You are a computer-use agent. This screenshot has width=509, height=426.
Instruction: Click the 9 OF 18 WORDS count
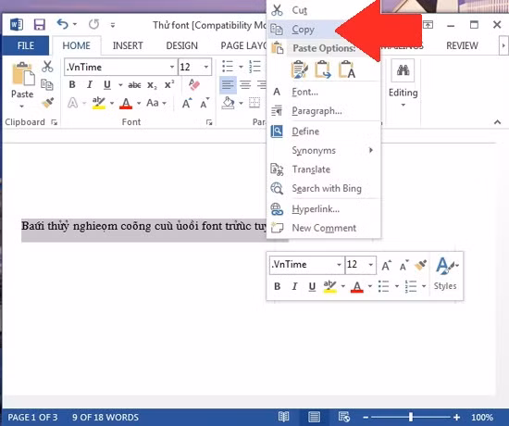pos(106,418)
